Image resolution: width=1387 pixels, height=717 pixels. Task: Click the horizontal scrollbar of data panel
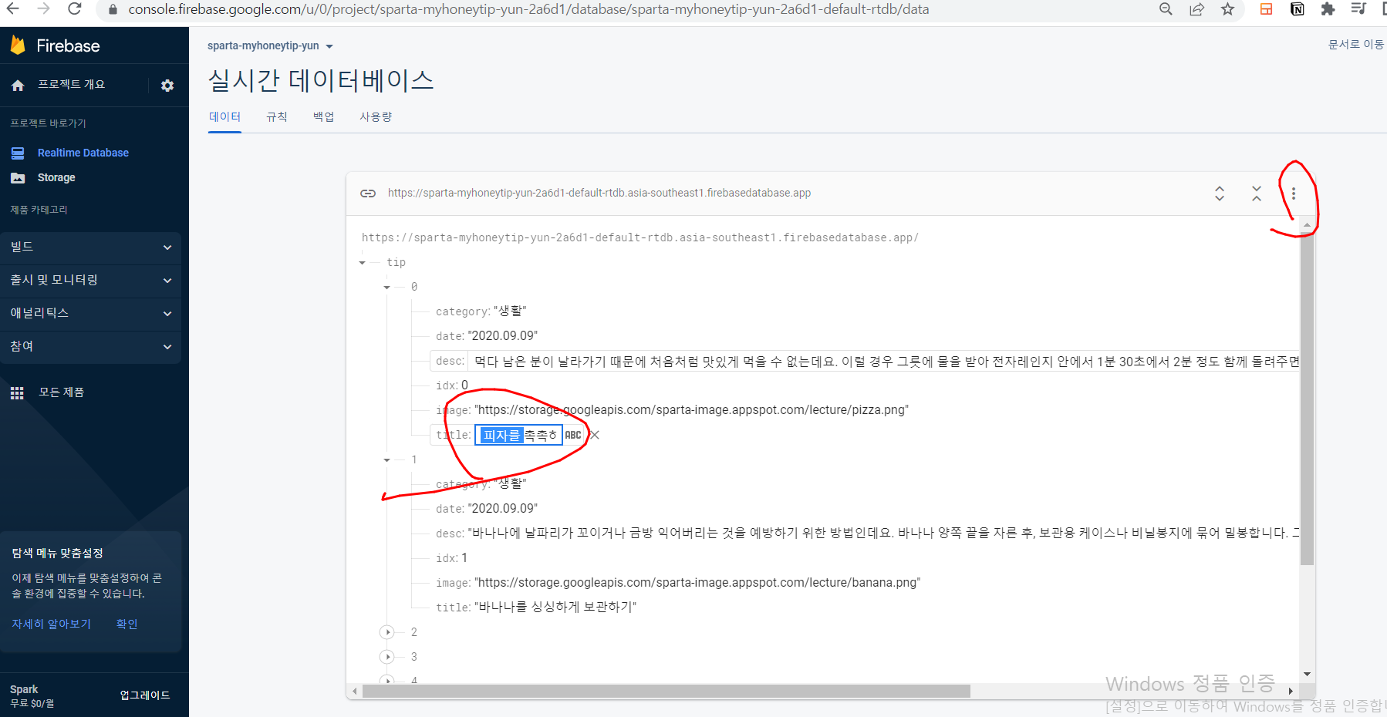point(667,692)
